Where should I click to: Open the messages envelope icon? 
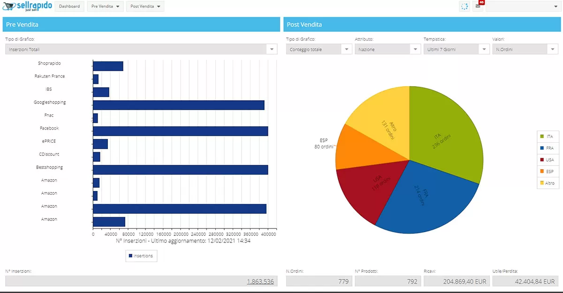tap(478, 6)
